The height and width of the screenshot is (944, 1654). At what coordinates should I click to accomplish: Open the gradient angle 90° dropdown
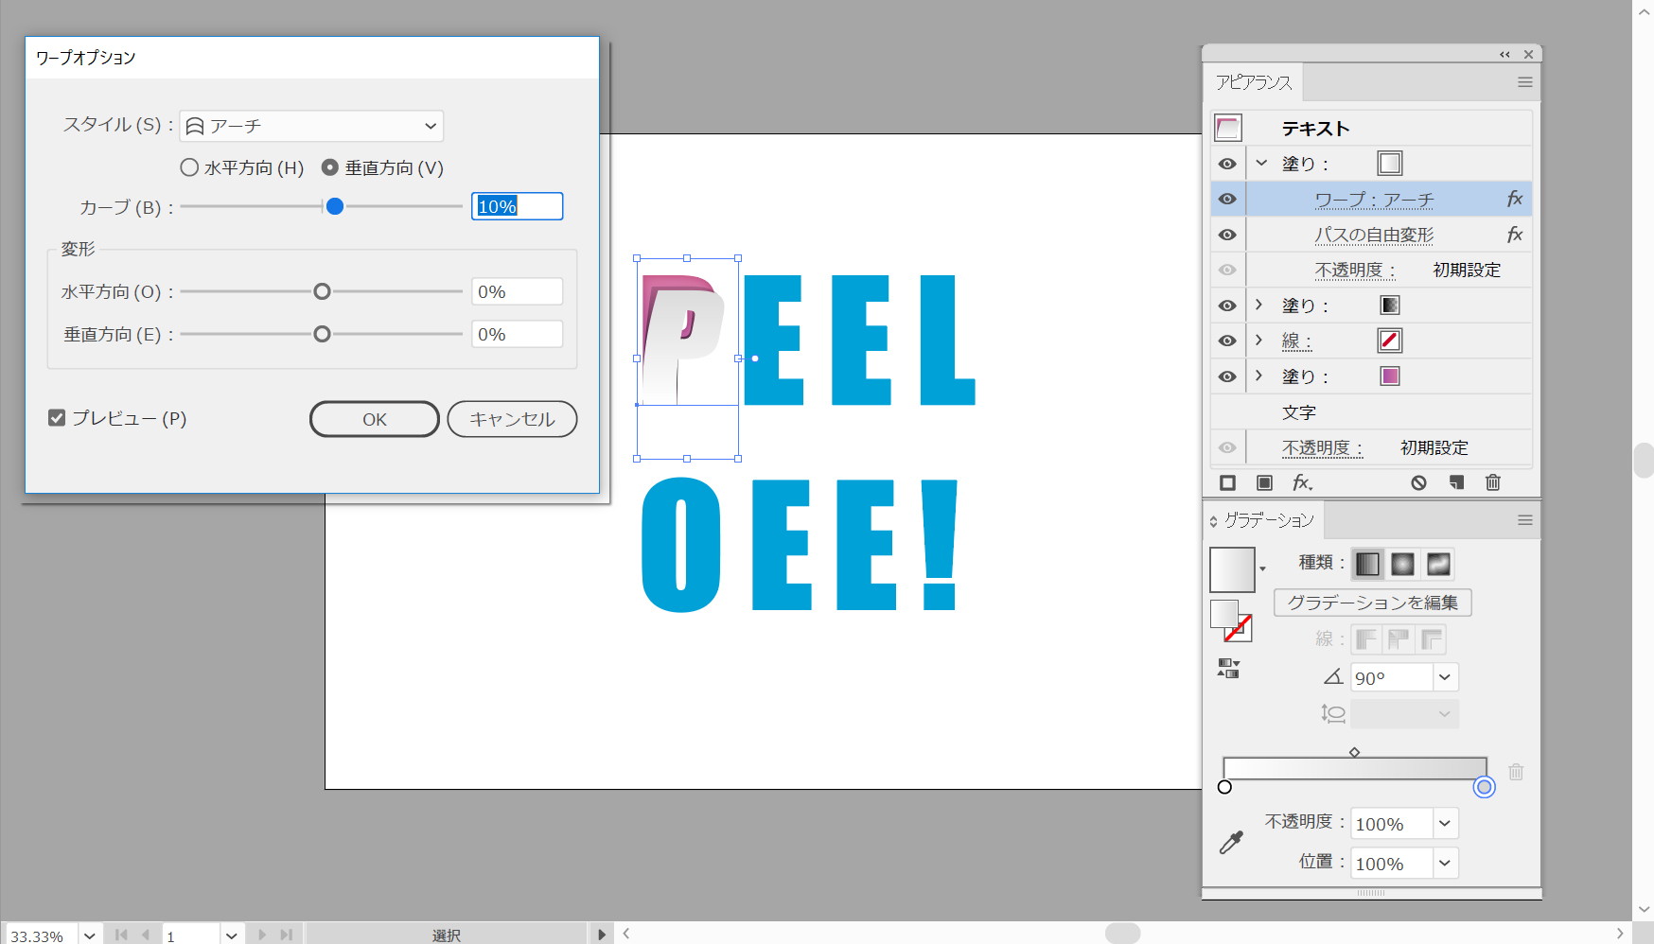[1444, 677]
